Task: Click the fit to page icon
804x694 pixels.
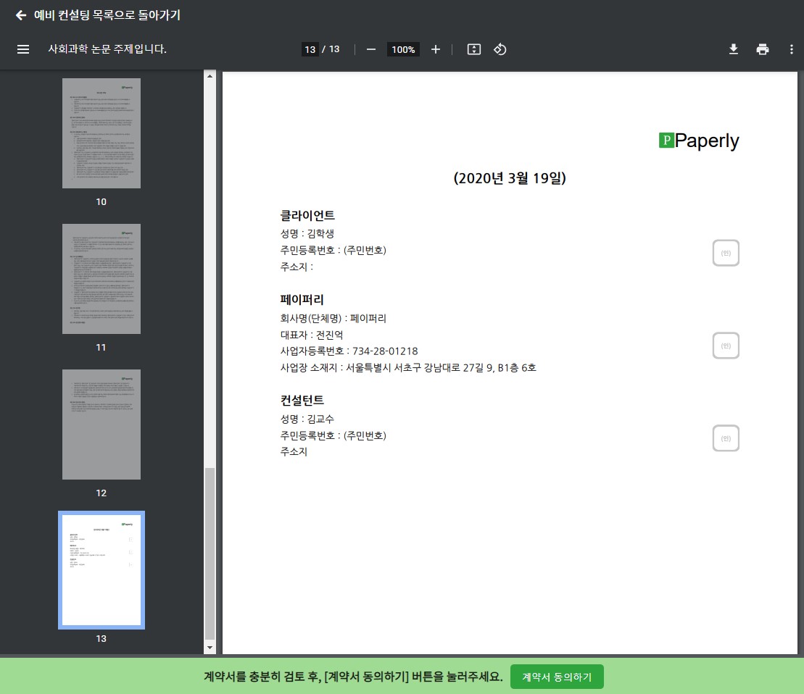Action: [474, 49]
